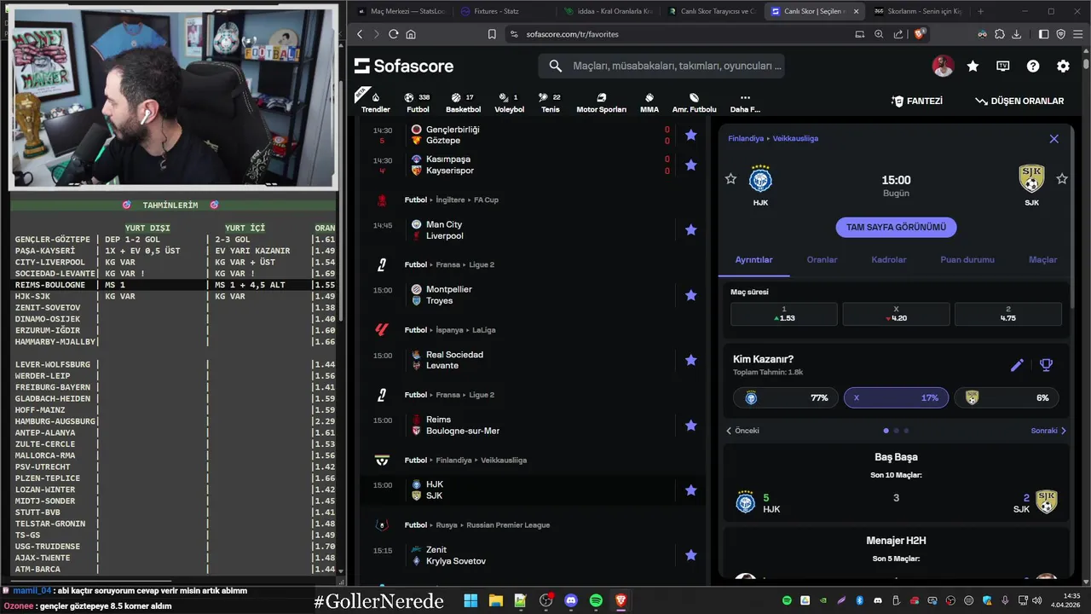Click TAM SAYFA GÖRÜNÜMÜ button
Screen dimensions: 1091x614
(896, 228)
